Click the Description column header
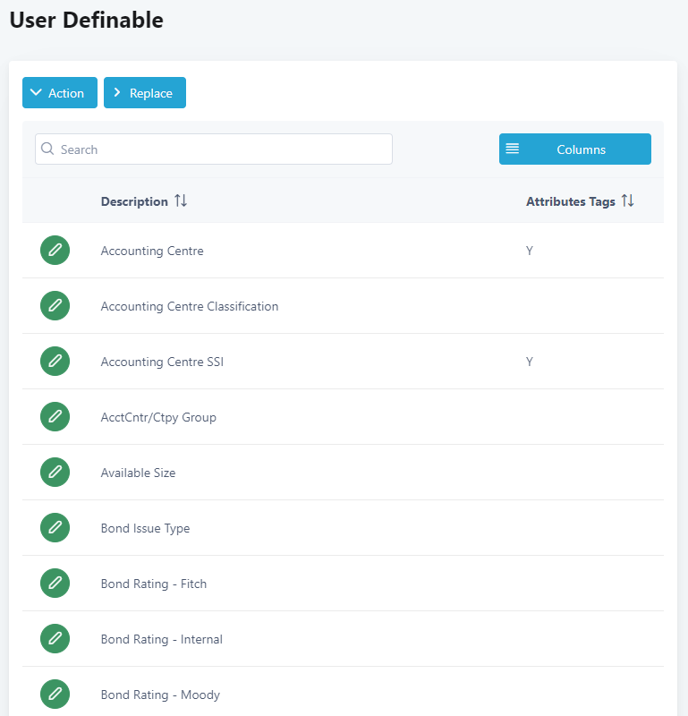This screenshot has width=688, height=716. [x=134, y=201]
